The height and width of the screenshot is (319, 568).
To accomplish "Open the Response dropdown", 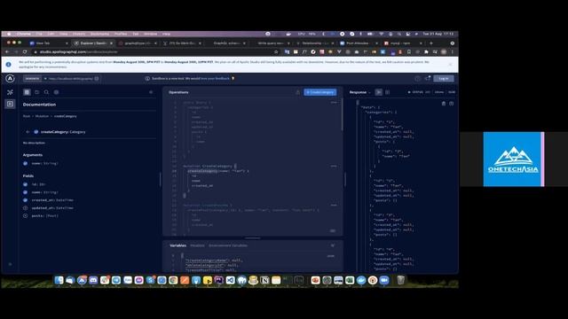I will click(359, 92).
